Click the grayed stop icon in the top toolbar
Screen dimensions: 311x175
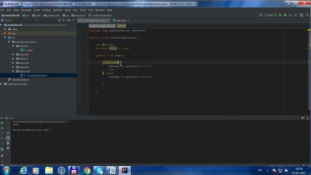click(295, 15)
